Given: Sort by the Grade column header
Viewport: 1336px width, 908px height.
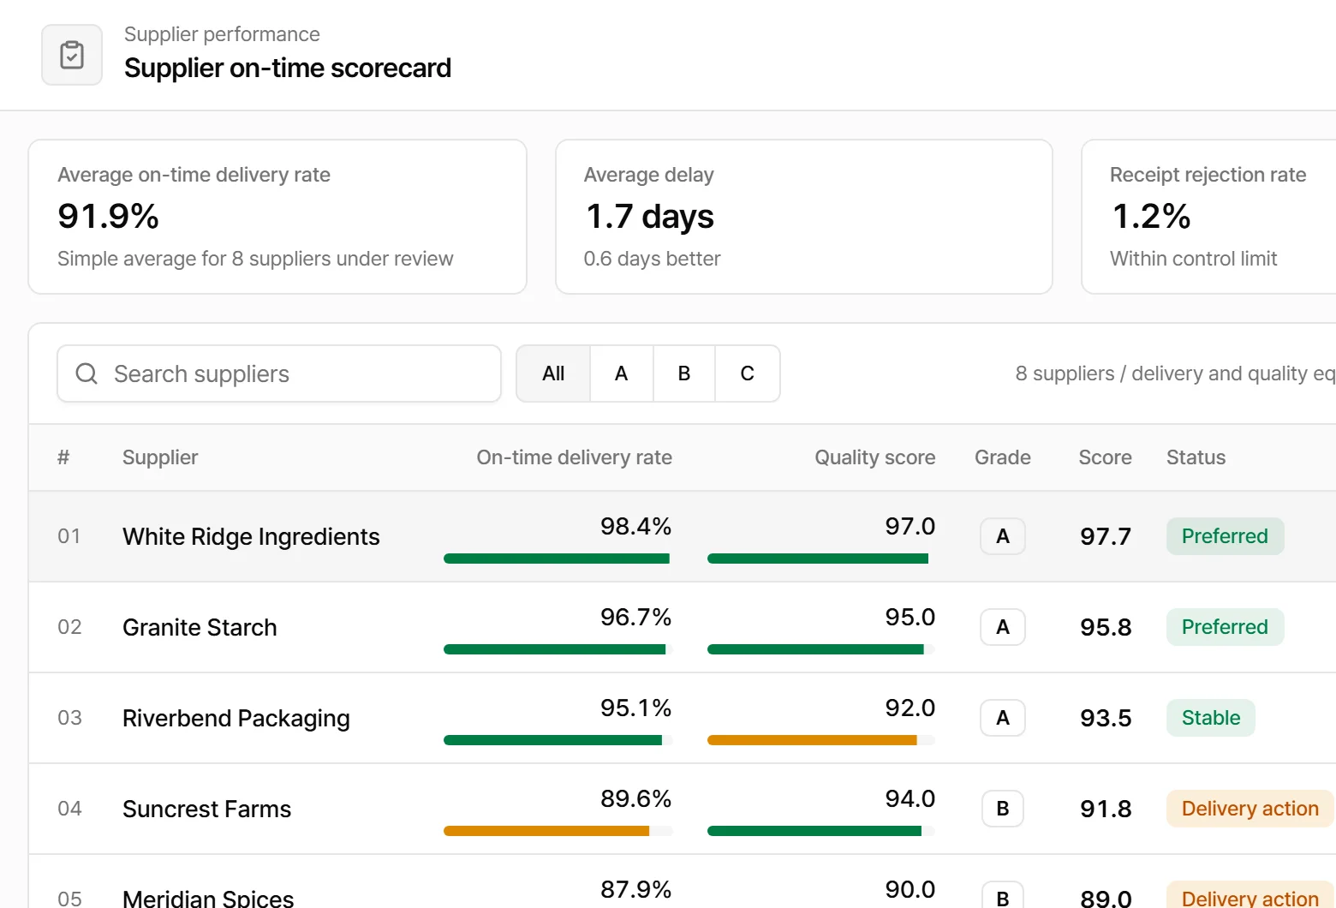Looking at the screenshot, I should point(1003,457).
